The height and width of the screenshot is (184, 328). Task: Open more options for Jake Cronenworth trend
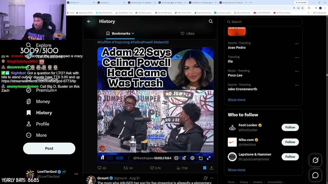click(297, 85)
